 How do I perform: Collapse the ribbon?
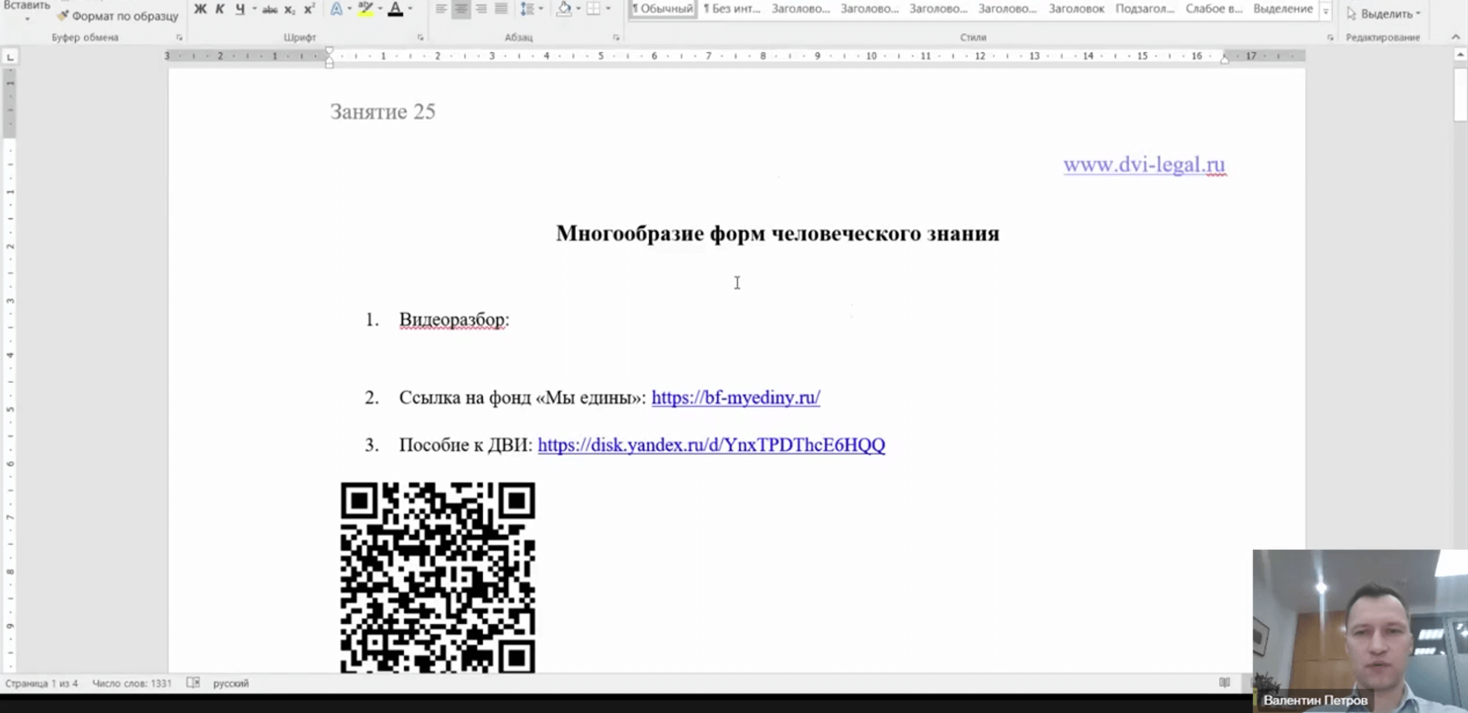point(1456,36)
